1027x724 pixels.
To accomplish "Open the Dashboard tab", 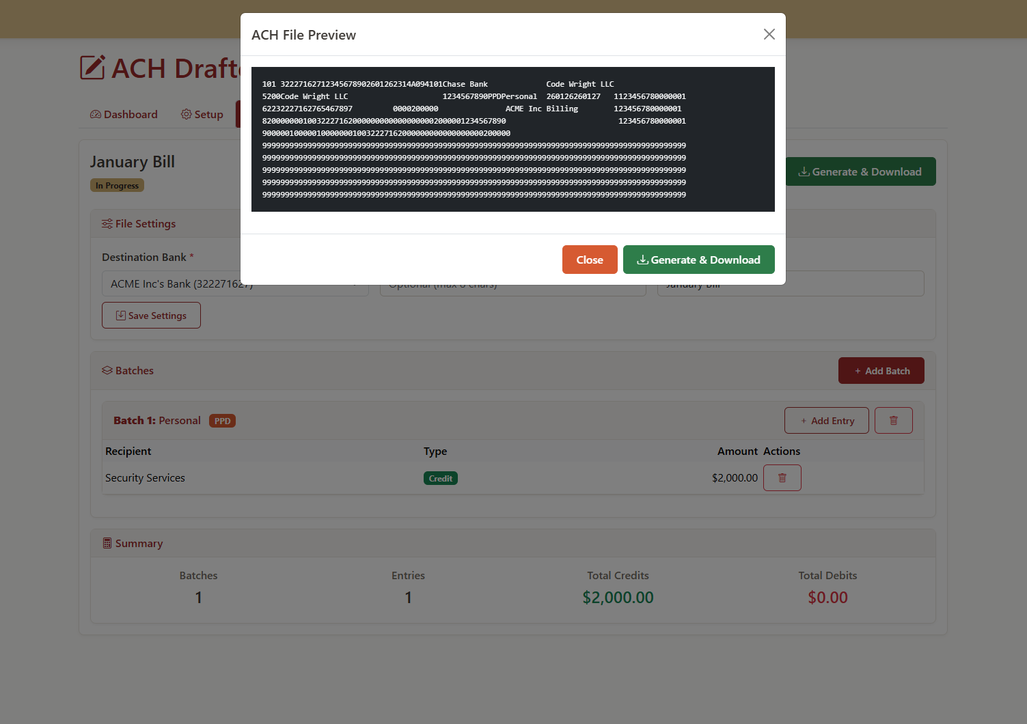I will click(124, 114).
